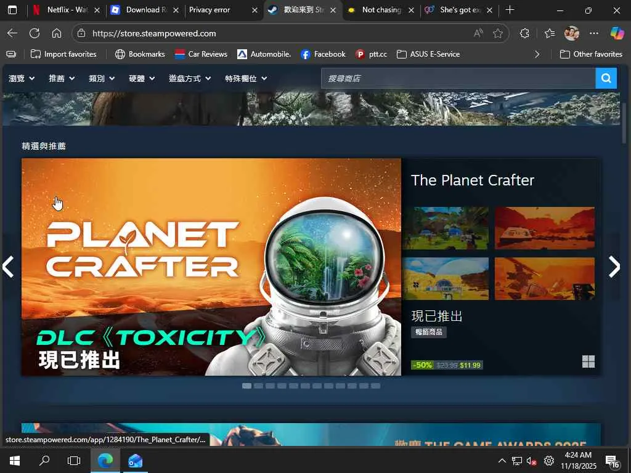Expand the 瀏覽 dropdown menu

[22, 78]
